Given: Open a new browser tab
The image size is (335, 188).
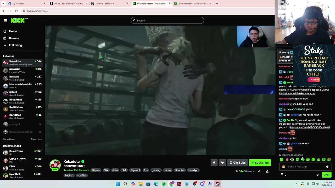Looking at the screenshot, I should pos(217,4).
